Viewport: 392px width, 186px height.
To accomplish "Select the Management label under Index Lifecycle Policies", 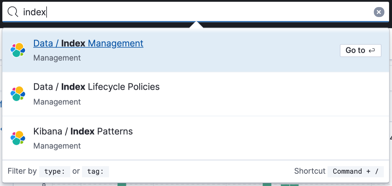I will 57,102.
